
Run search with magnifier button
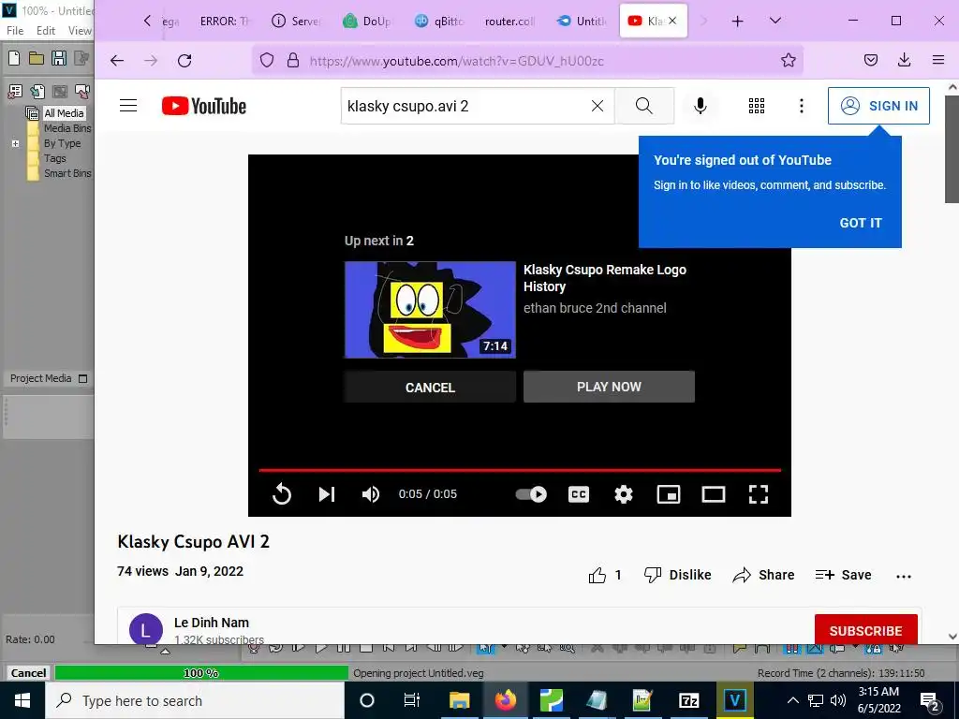point(644,106)
